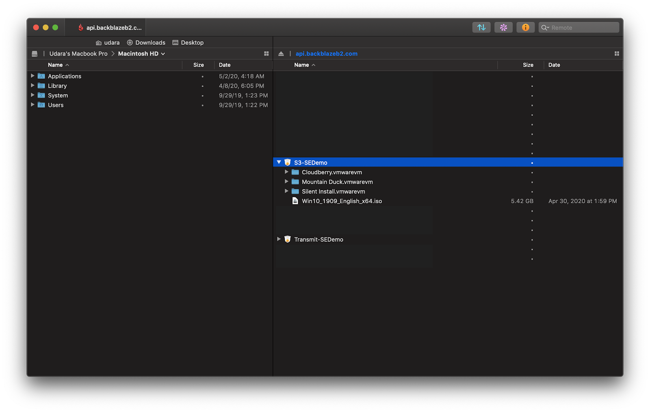The width and height of the screenshot is (650, 412).
Task: Expand the Silent Install.vmwarevm folder
Action: [286, 191]
